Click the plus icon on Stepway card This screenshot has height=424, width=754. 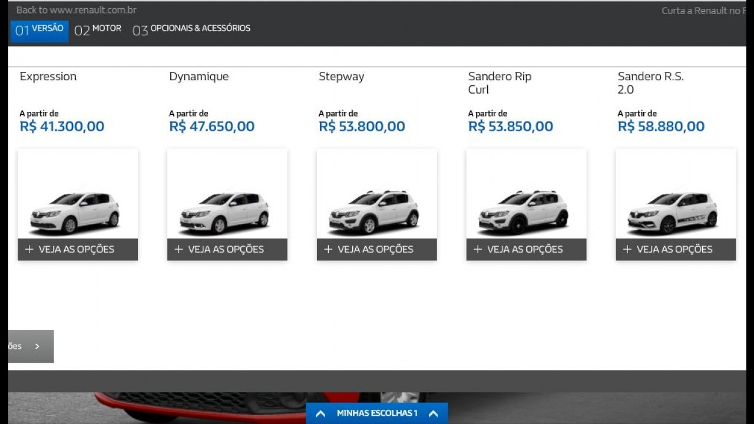[x=329, y=249]
